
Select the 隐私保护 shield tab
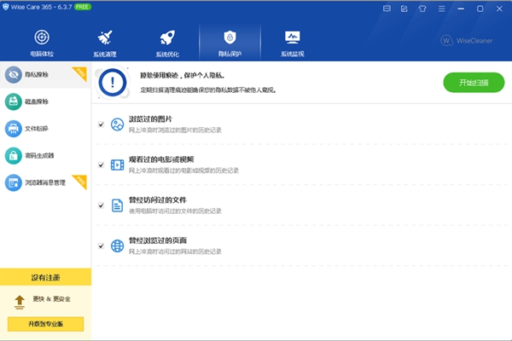click(x=230, y=43)
